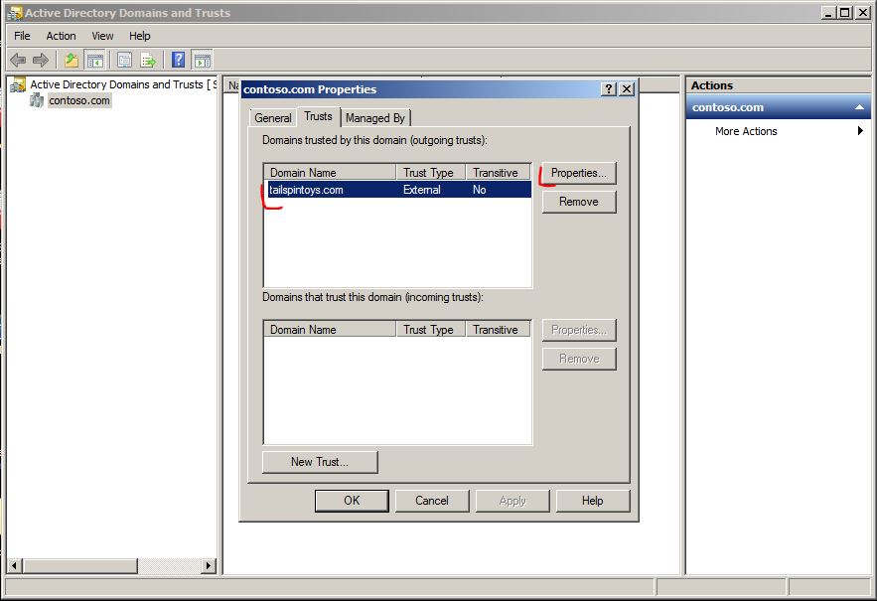Click Domain Name header in incoming trusts list

pyautogui.click(x=330, y=330)
